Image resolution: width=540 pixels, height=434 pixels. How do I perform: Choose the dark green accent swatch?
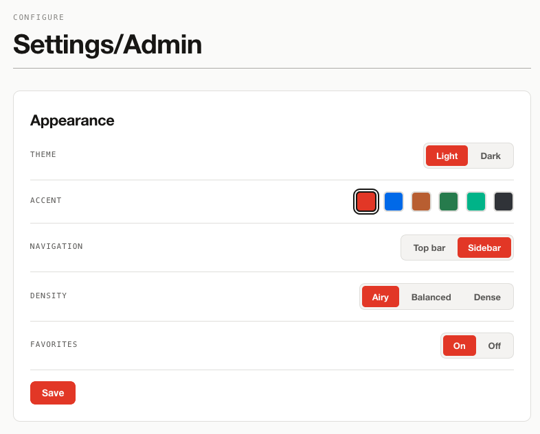(449, 202)
